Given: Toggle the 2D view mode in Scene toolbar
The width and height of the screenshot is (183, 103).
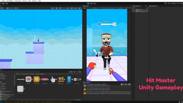Looking at the screenshot, I should point(57,8).
